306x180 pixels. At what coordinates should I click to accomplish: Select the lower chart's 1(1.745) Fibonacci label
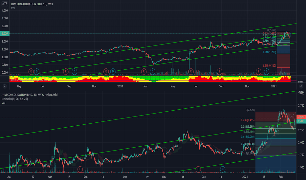pos(250,153)
